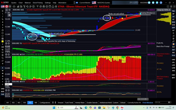Viewport: 176px width, 110px height.
Task: Select the T text drawing tool
Action: [3, 28]
